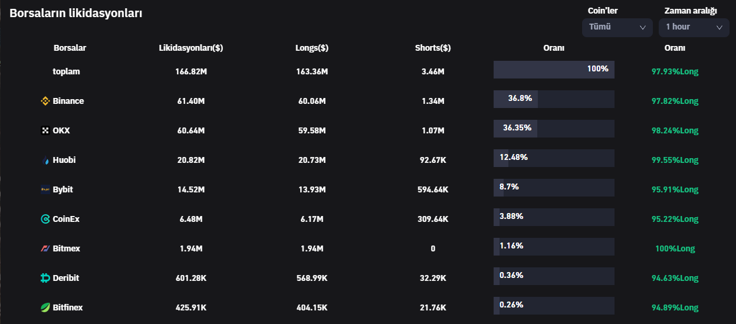Image resolution: width=736 pixels, height=324 pixels.
Task: Click the Bitfinex leaf logo icon
Action: click(x=45, y=307)
